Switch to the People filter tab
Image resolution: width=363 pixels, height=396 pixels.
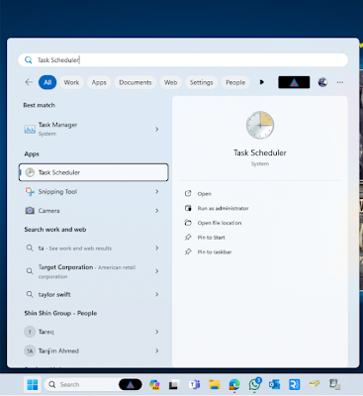(235, 82)
